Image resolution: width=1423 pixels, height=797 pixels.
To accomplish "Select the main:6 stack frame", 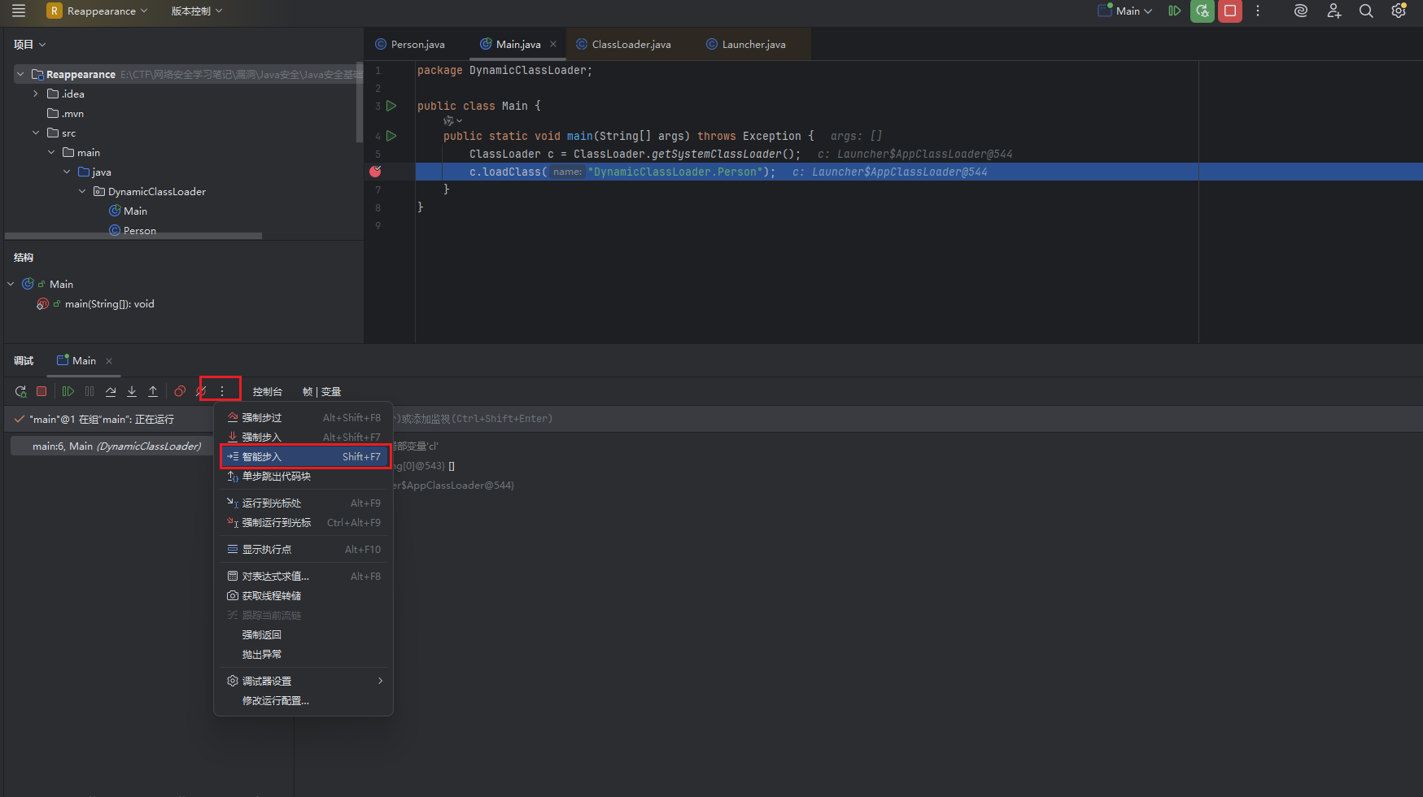I will click(116, 446).
